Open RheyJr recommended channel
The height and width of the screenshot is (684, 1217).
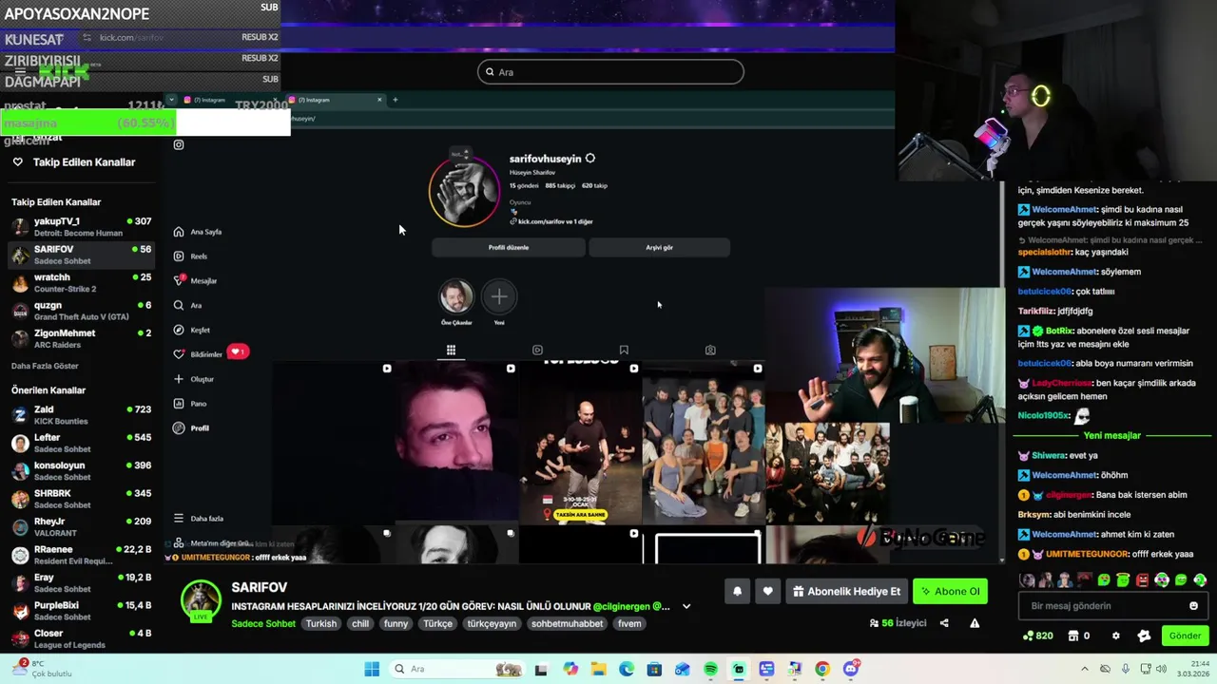tap(81, 526)
